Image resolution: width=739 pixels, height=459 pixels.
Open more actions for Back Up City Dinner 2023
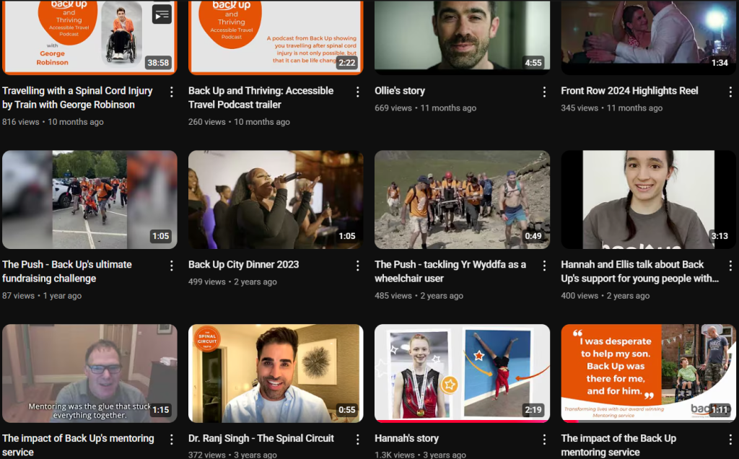(357, 266)
